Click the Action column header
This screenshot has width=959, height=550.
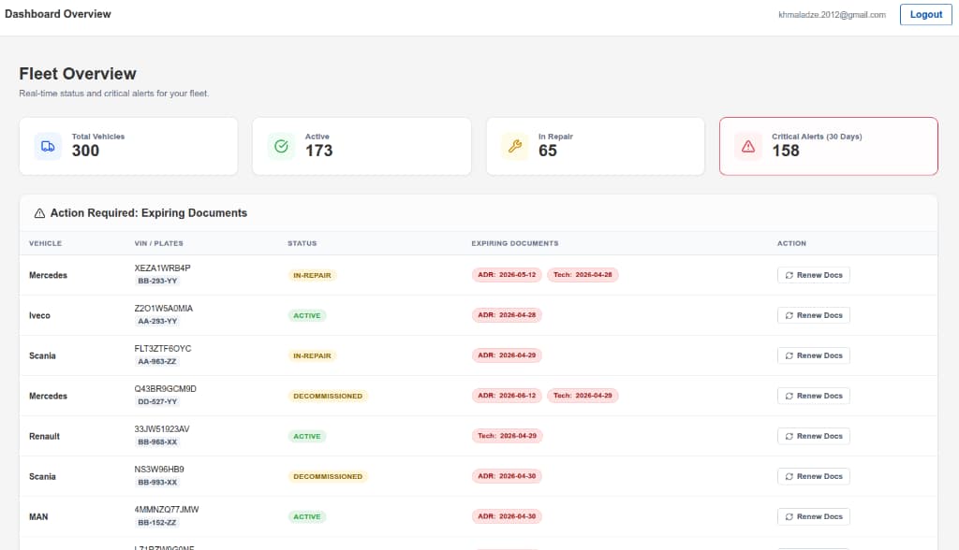coord(791,243)
